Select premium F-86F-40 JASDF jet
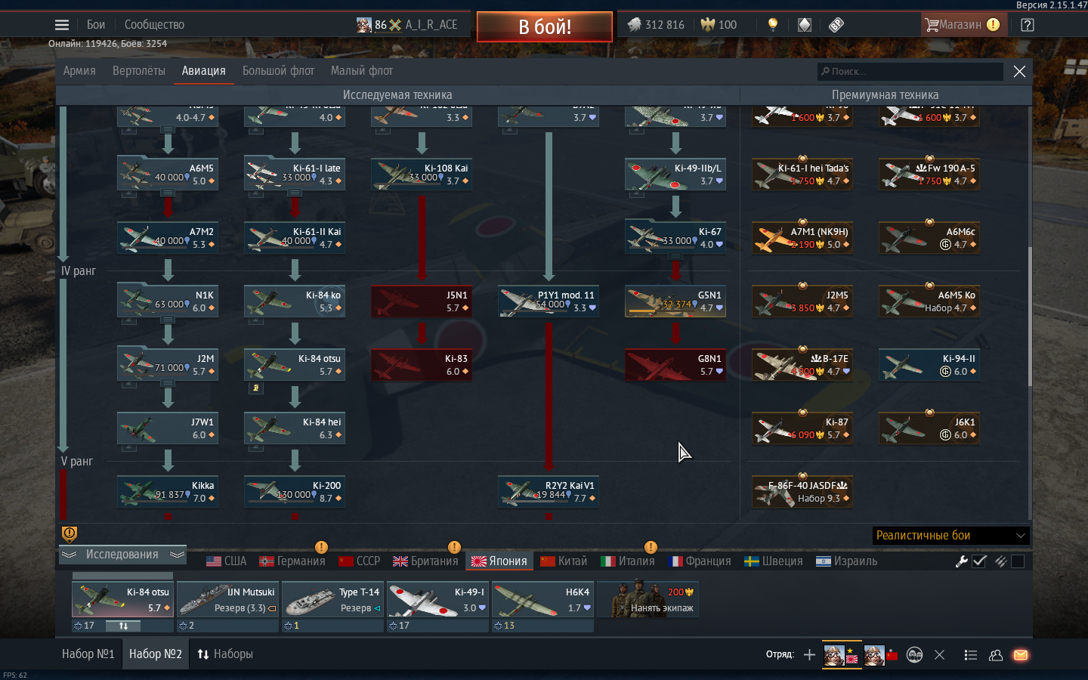 [x=802, y=491]
